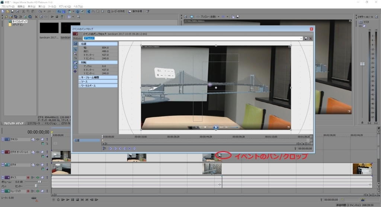Open the ツール(T) menu

52,7
